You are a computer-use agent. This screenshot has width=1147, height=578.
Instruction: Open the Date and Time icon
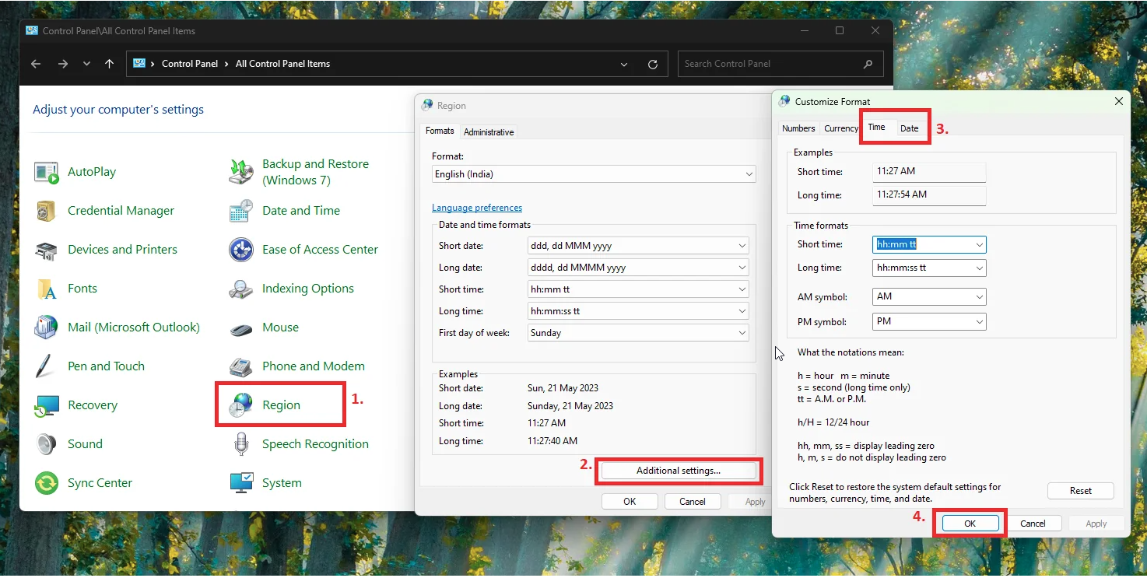(241, 211)
